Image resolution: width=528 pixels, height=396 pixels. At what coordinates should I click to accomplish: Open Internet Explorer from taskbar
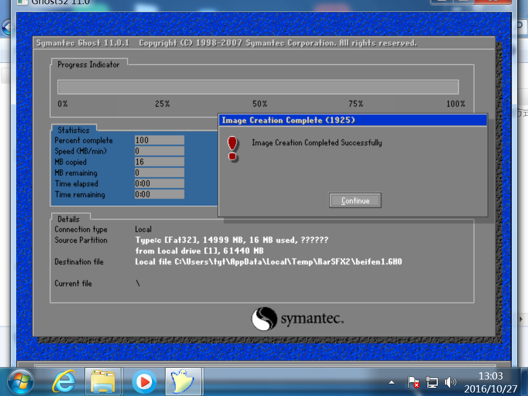tap(63, 382)
